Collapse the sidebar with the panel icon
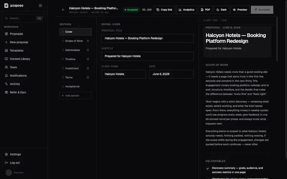 (41, 5)
